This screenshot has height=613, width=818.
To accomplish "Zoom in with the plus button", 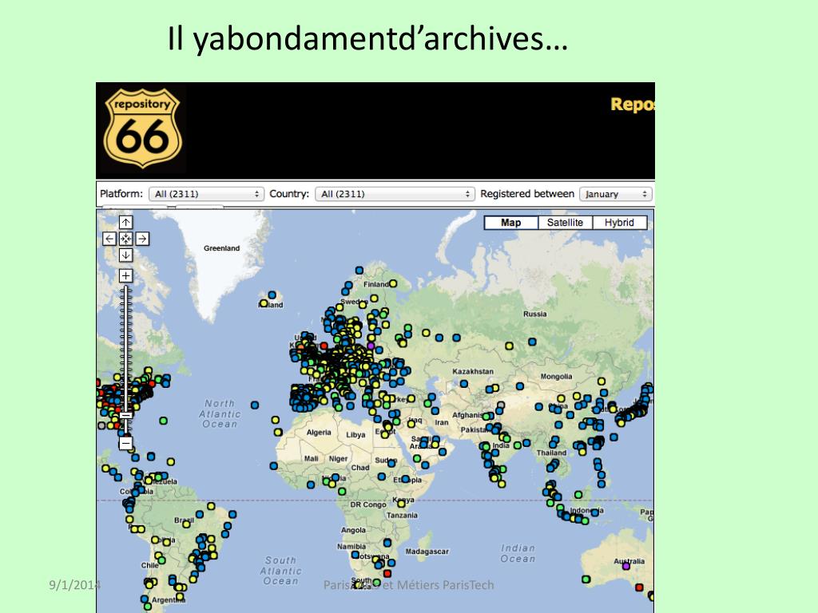I will [125, 275].
